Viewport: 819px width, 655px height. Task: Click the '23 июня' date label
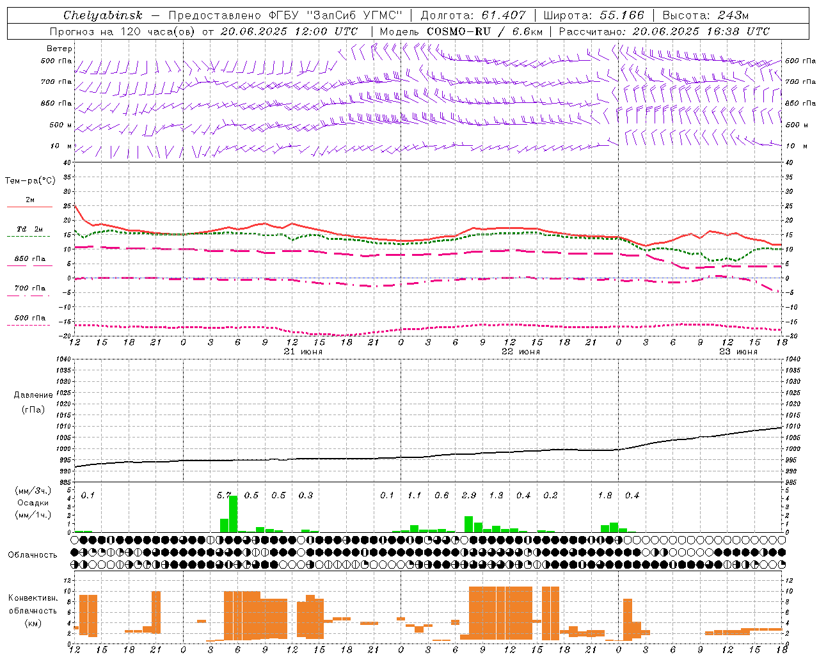coord(738,352)
